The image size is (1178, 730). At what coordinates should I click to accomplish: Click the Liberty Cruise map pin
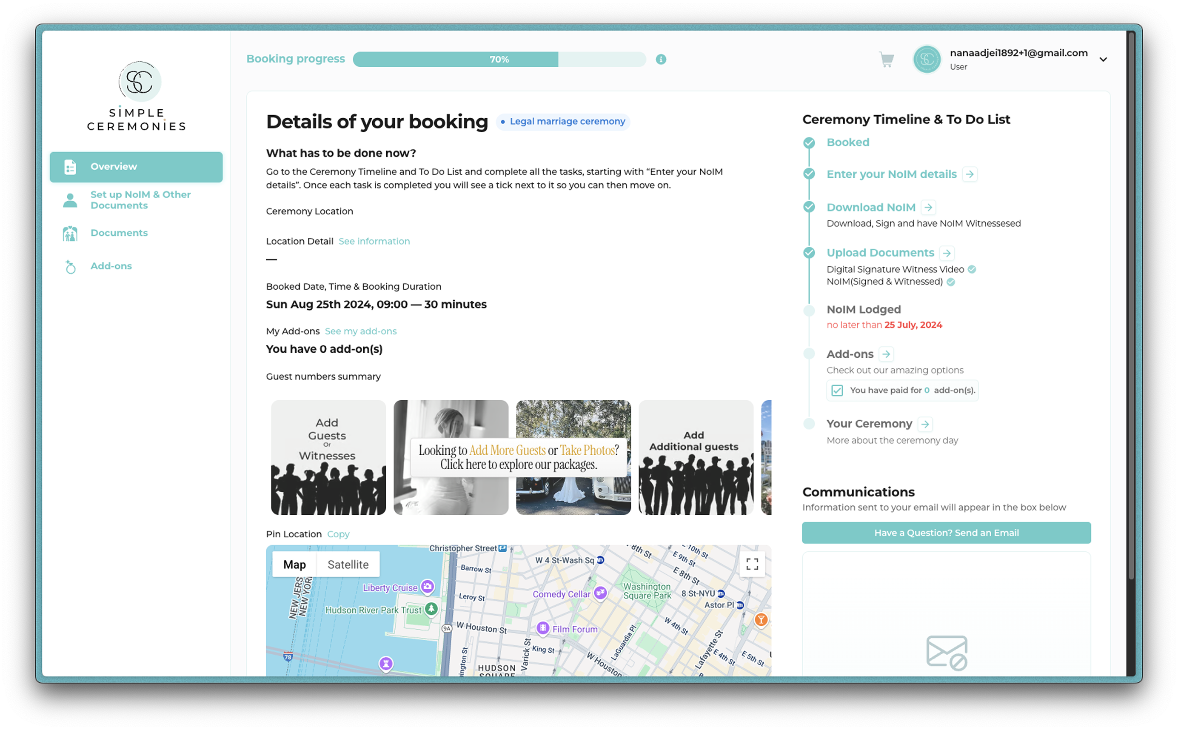(427, 587)
